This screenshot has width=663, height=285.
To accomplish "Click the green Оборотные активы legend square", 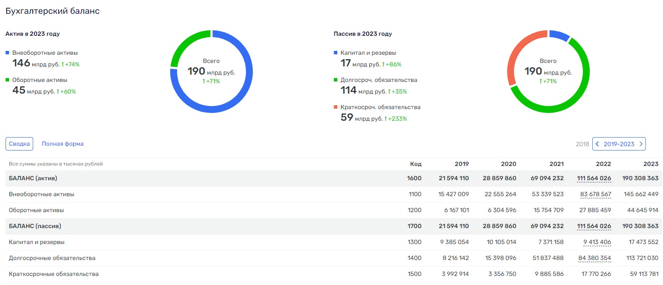I will click(x=7, y=80).
